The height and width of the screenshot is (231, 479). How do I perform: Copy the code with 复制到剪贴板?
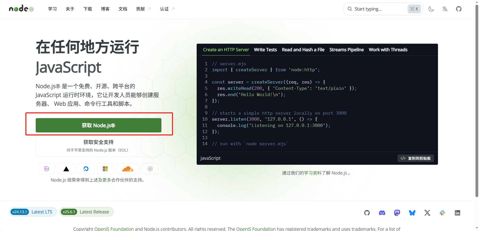tap(415, 158)
